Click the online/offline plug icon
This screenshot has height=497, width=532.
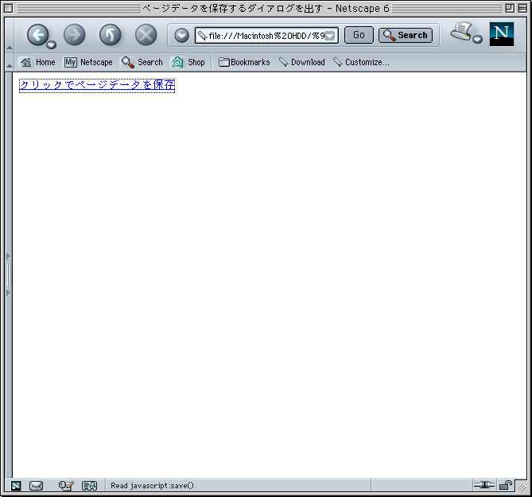click(483, 485)
